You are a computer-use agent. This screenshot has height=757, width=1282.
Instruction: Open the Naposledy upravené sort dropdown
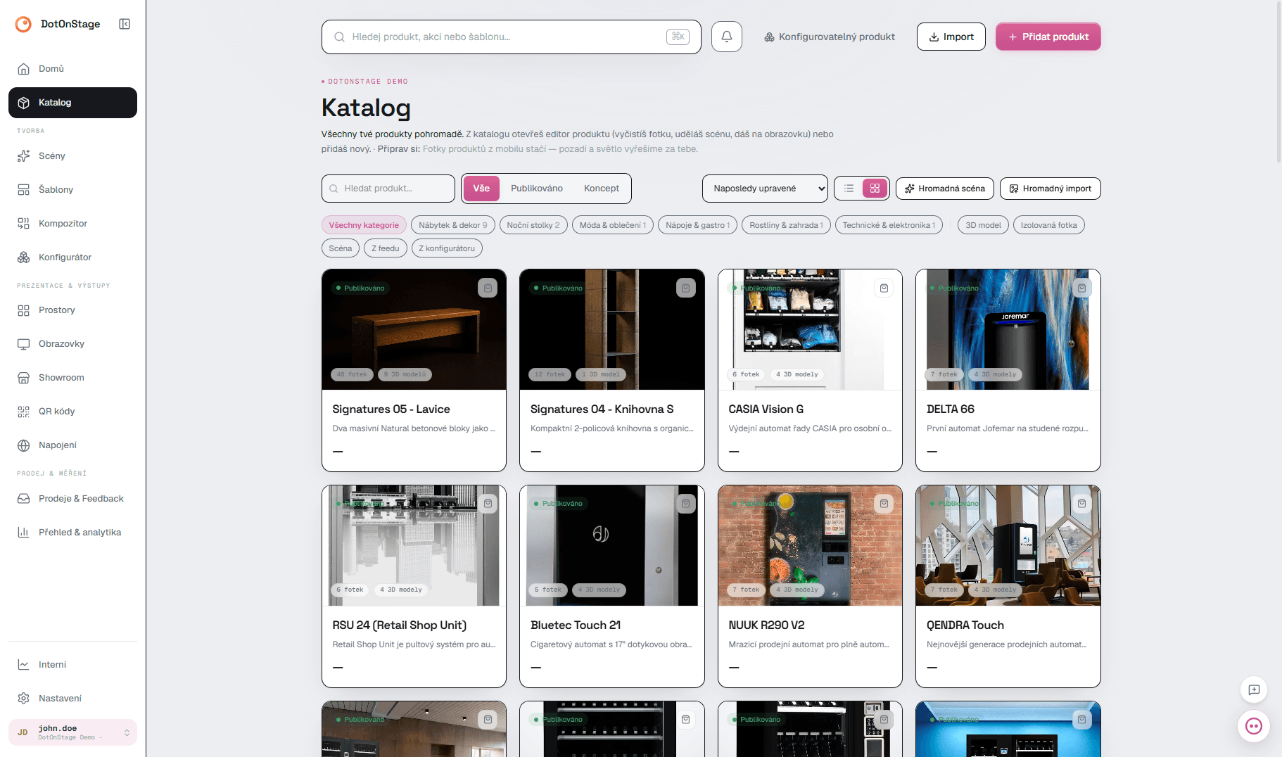(765, 189)
